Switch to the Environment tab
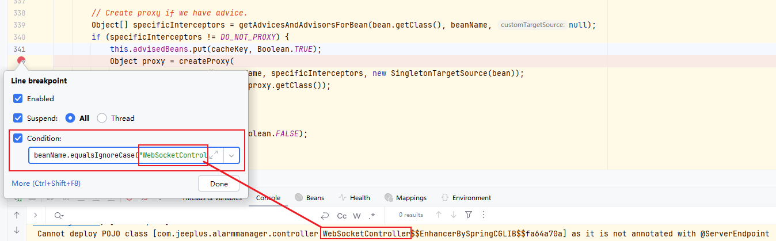The width and height of the screenshot is (776, 241). coord(465,198)
